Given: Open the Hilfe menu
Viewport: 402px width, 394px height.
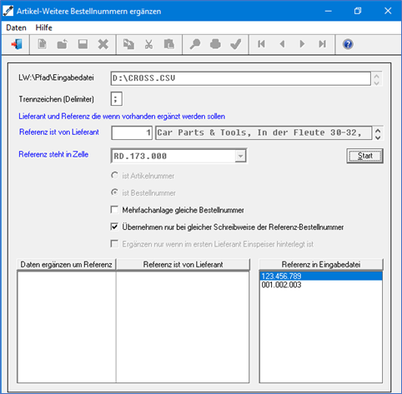Looking at the screenshot, I should 43,27.
